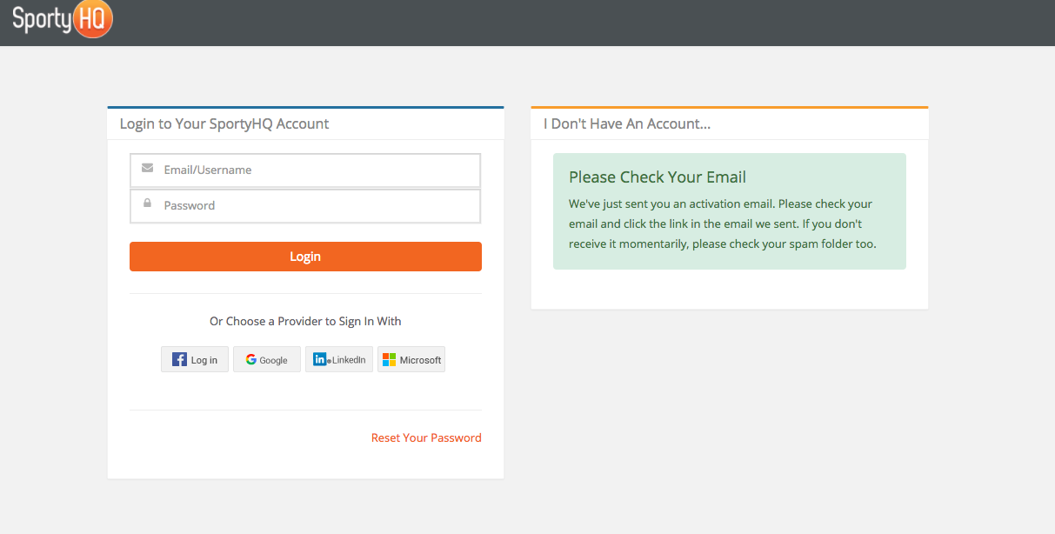Click the Microsoft four-square logo icon

pos(389,359)
